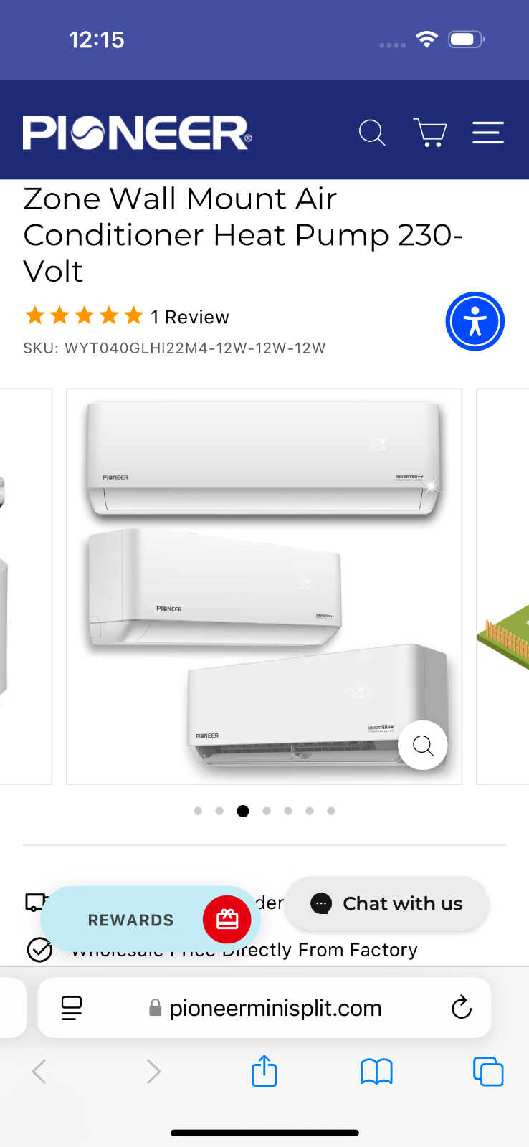This screenshot has height=1147, width=529.
Task: Open the 1 Review link
Action: pyautogui.click(x=190, y=317)
